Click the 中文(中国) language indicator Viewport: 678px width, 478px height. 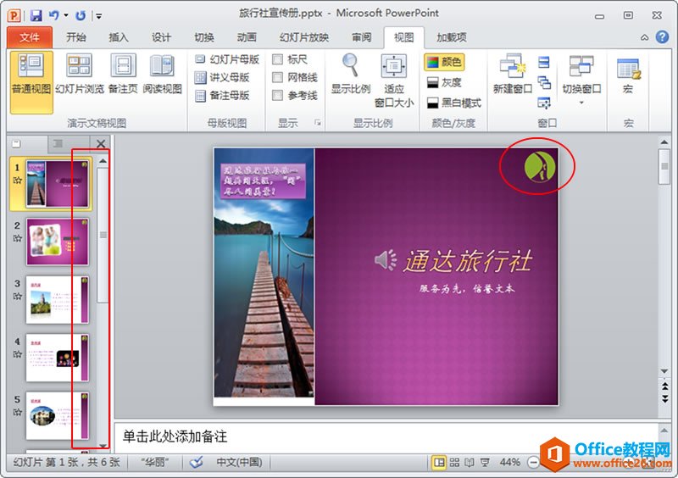239,462
